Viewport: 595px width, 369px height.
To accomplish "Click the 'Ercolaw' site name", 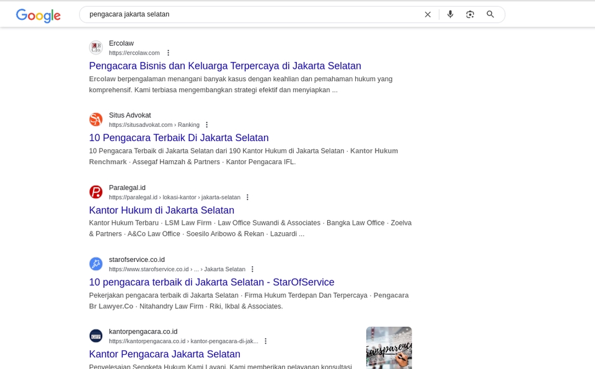I will (x=121, y=43).
